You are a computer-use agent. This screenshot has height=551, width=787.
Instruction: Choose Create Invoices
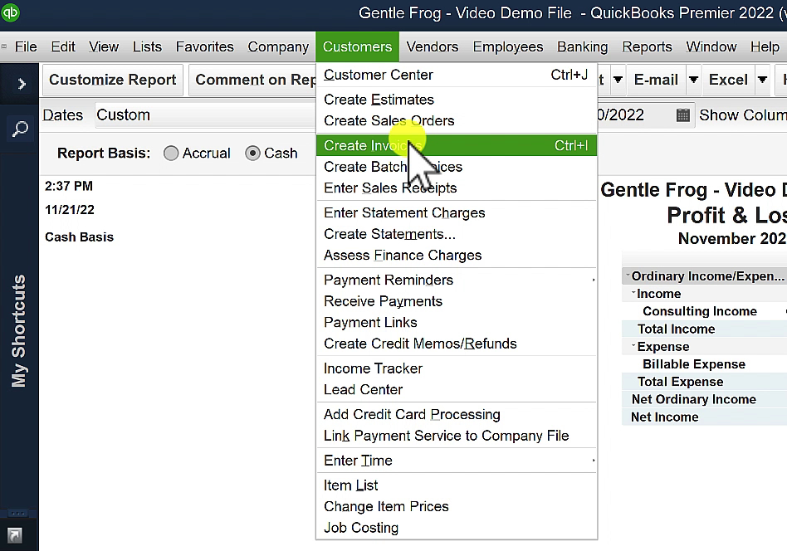click(x=457, y=145)
